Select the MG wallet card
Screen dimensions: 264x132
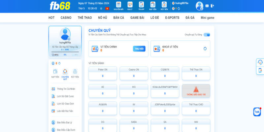pos(134,91)
